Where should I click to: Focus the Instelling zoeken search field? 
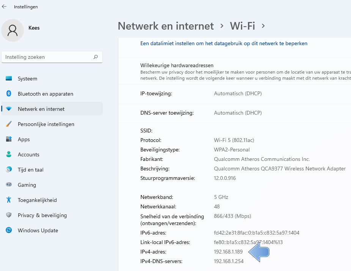52,57
